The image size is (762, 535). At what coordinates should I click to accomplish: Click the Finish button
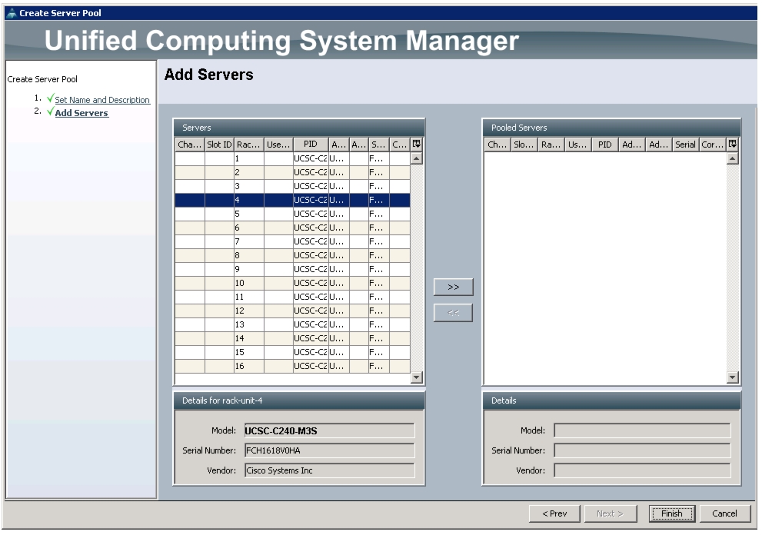(x=671, y=513)
